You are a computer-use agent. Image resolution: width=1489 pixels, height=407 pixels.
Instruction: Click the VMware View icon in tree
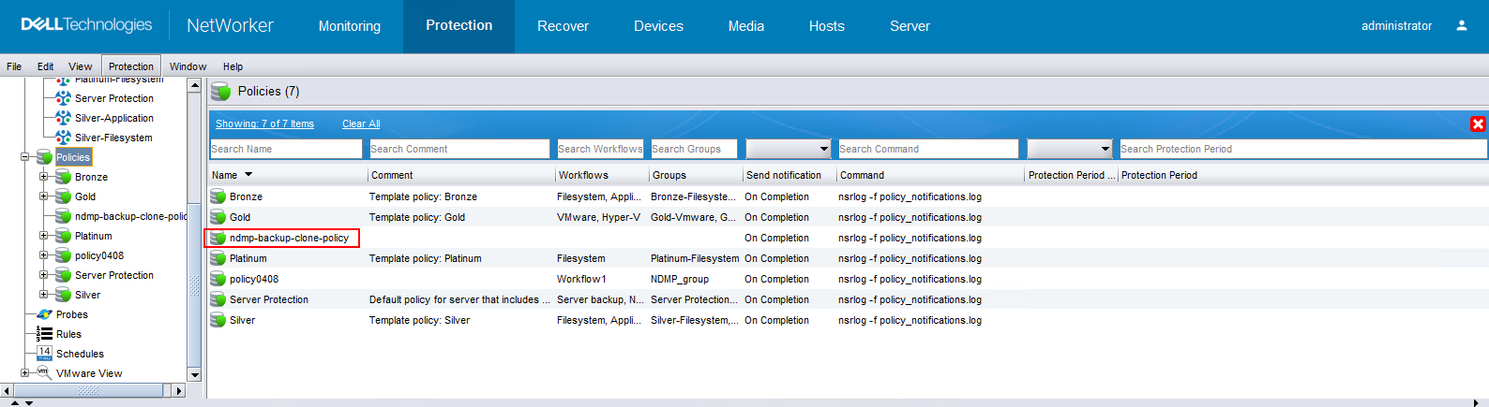tap(44, 372)
